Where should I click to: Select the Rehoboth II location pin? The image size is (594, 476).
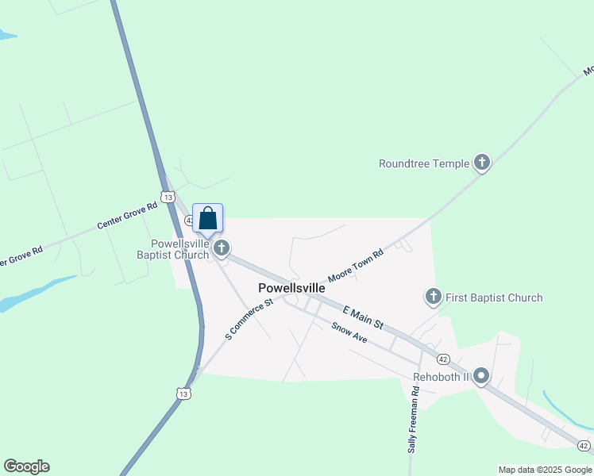click(481, 377)
